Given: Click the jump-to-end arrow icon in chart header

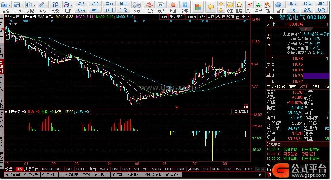Looking at the screenshot, I should [x=244, y=17].
